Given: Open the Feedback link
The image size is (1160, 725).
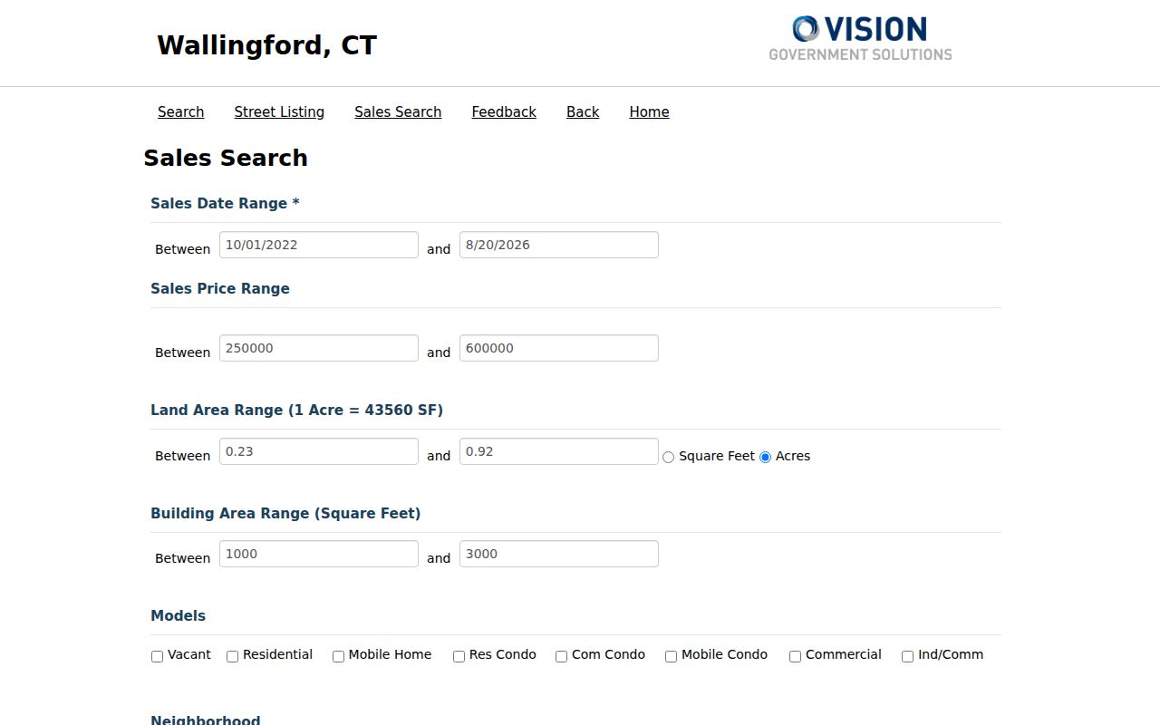Looking at the screenshot, I should (504, 111).
